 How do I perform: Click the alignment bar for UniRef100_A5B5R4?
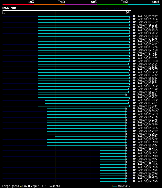coord(91,137)
